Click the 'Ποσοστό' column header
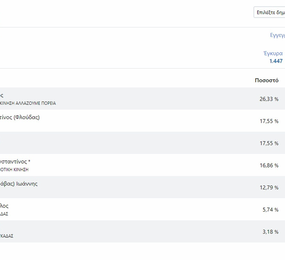This screenshot has width=285, height=260. (x=267, y=80)
